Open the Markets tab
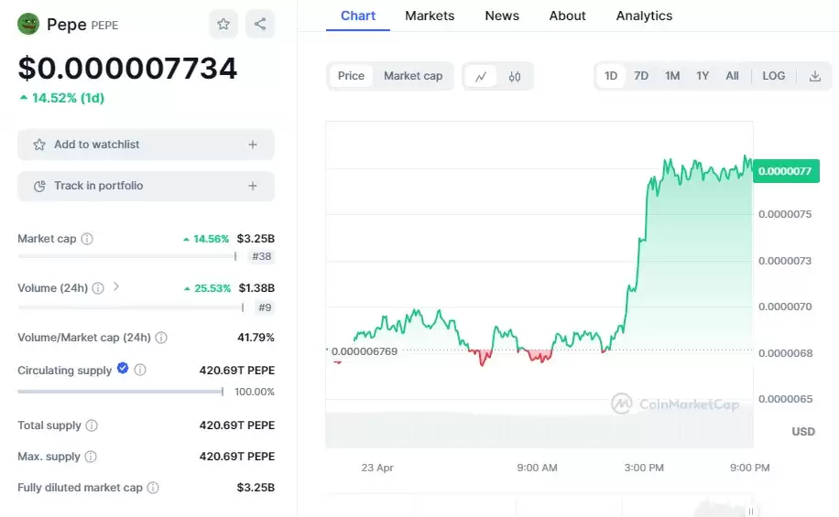This screenshot has width=839, height=517. click(430, 16)
